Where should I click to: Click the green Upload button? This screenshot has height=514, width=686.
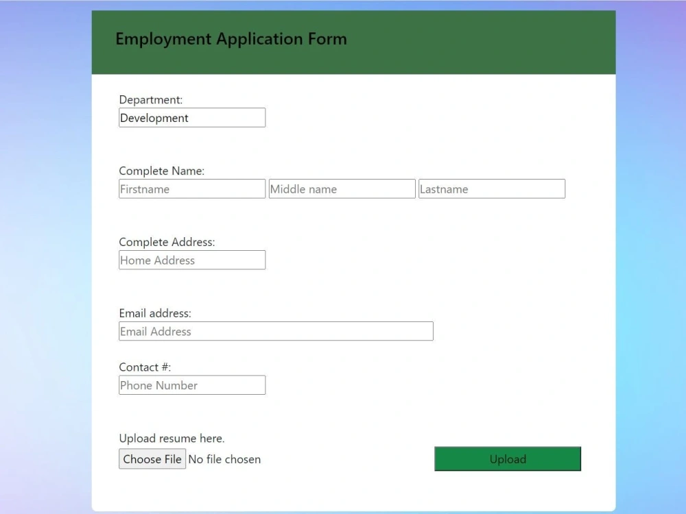508,459
